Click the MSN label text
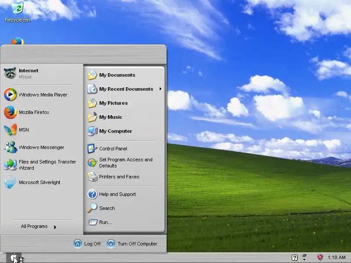The height and width of the screenshot is (263, 351). pyautogui.click(x=24, y=130)
